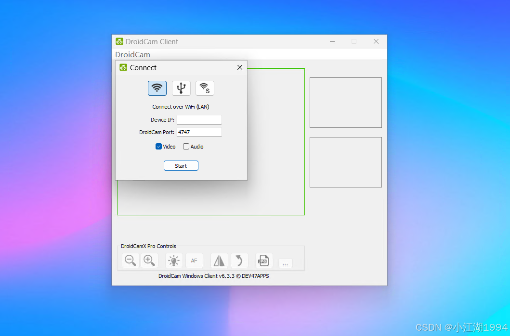Click the zoom out magnifier icon
Viewport: 510px width, 336px height.
pyautogui.click(x=131, y=261)
